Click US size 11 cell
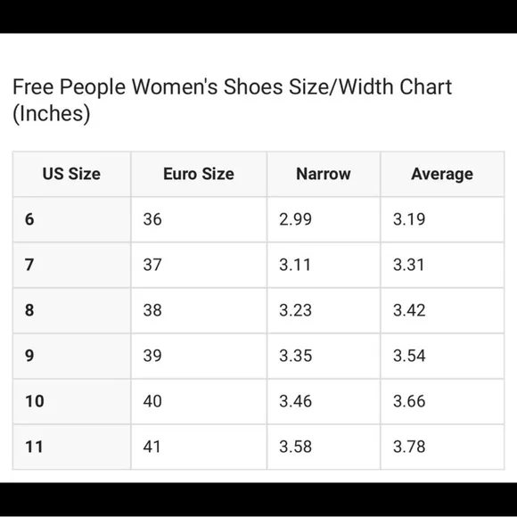This screenshot has height=517, width=517. [x=71, y=447]
